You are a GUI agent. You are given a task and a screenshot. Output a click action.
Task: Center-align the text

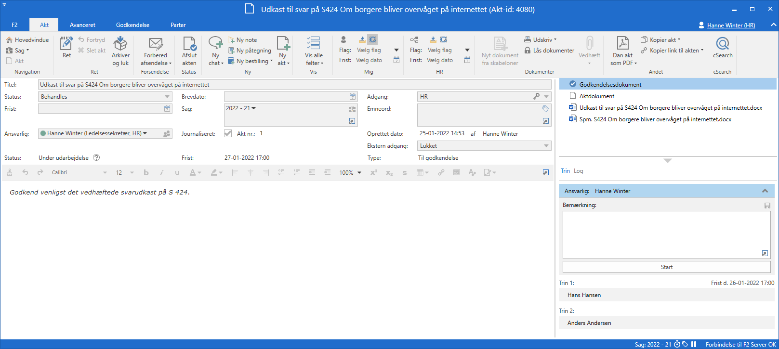pos(251,172)
